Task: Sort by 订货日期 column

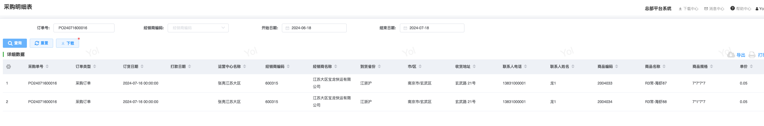Action: coord(142,67)
